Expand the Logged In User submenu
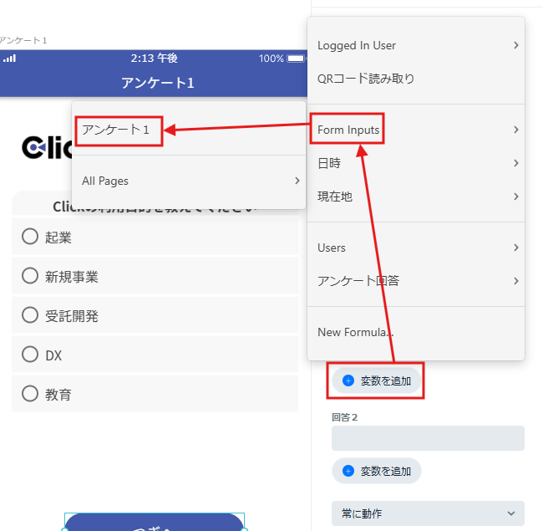543x531 pixels. [416, 45]
